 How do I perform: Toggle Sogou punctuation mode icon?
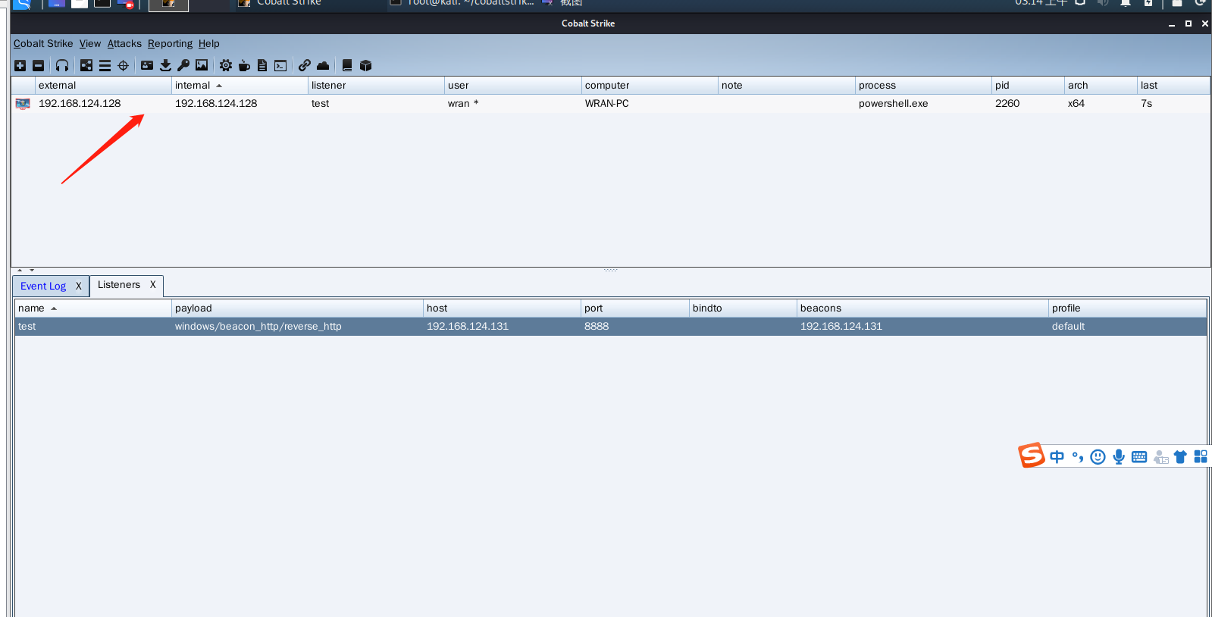[1077, 457]
